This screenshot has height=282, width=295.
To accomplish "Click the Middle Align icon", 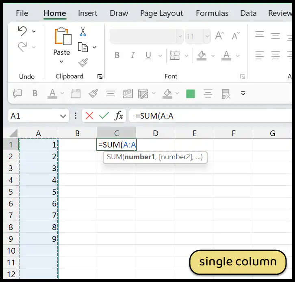I will click(275, 36).
